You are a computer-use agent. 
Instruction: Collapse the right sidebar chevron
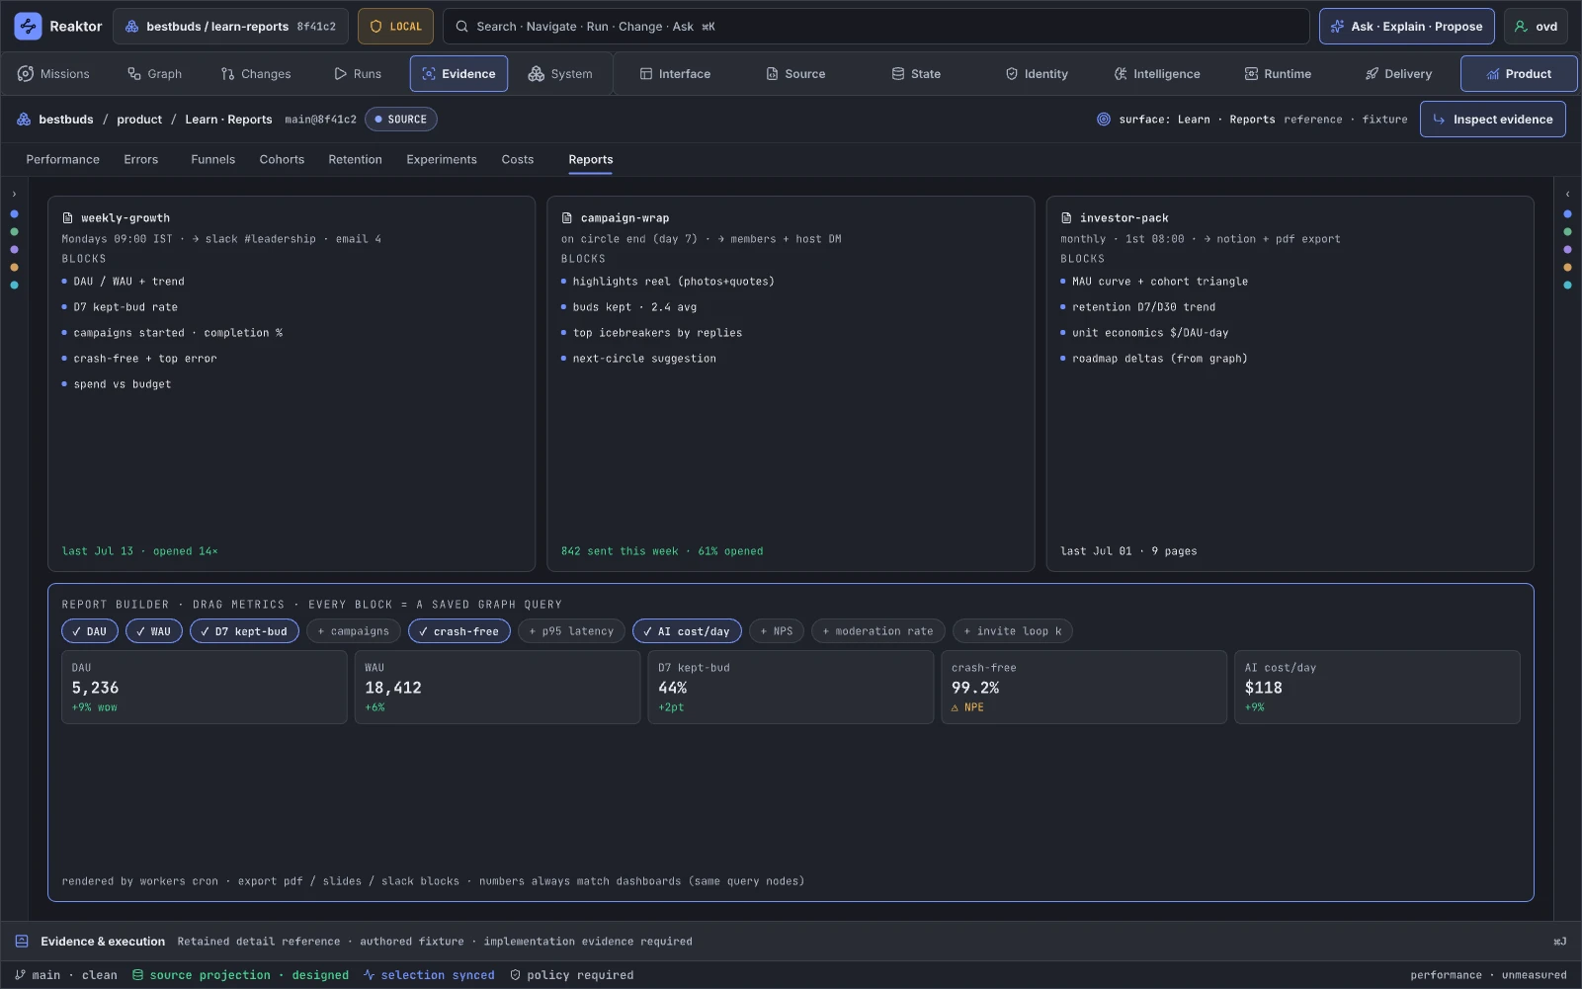pyautogui.click(x=1567, y=195)
